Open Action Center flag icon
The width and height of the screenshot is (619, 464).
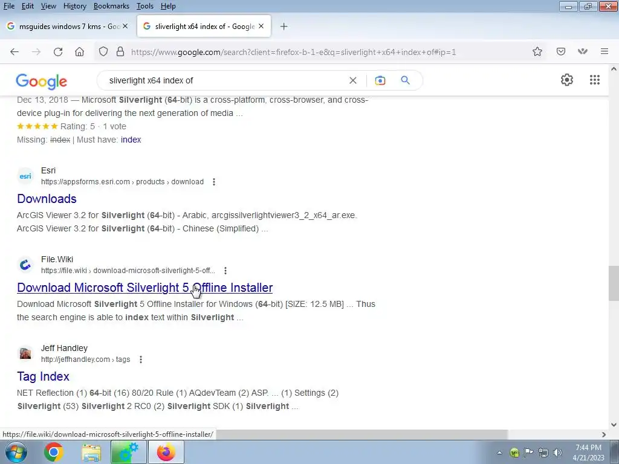click(x=528, y=453)
